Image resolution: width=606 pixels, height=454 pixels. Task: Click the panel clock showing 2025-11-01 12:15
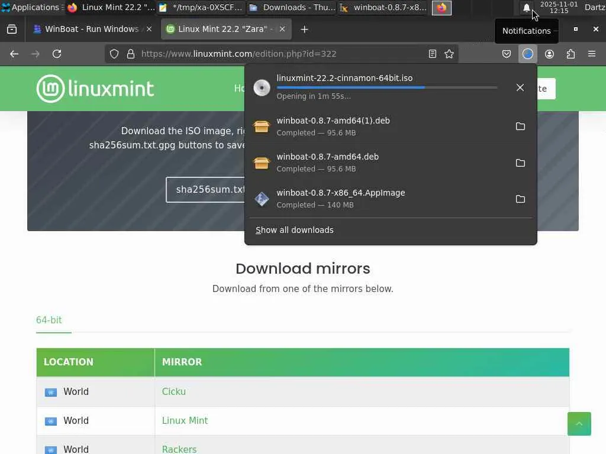559,7
